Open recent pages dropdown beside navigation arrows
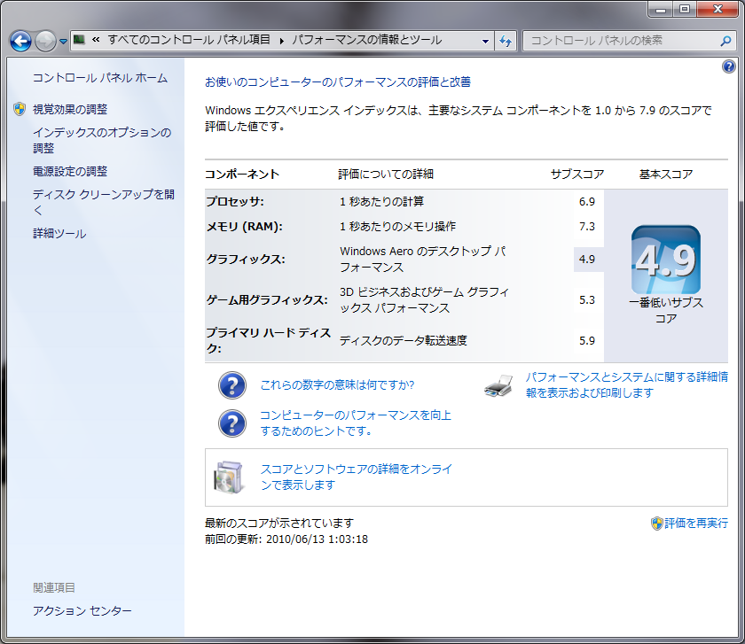This screenshot has height=644, width=745. click(63, 42)
